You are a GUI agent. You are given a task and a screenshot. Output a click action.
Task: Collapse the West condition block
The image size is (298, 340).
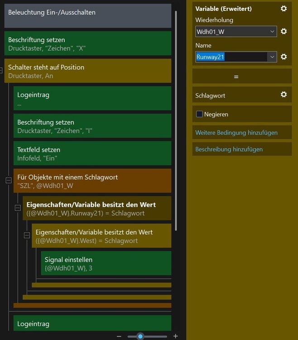pos(27,235)
